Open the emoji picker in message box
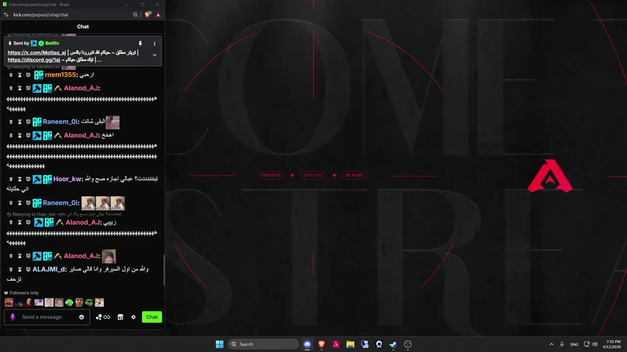The width and height of the screenshot is (627, 352). 81,317
